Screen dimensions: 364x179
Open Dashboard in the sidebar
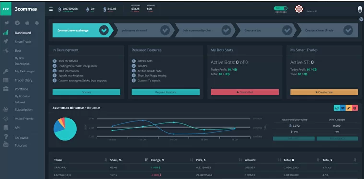23,33
